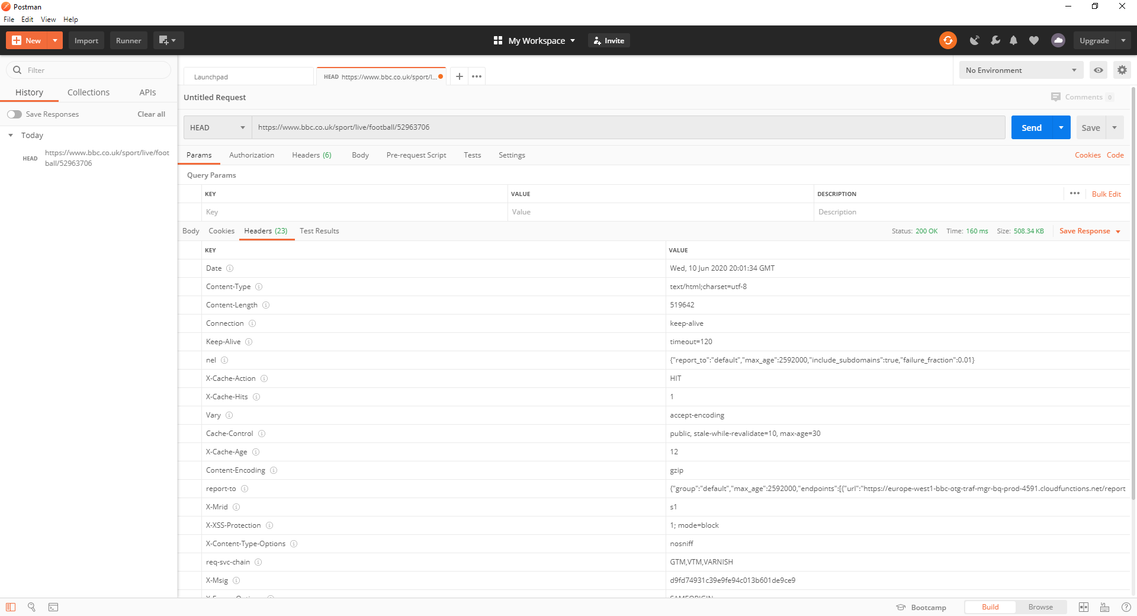
Task: Open the No Environment dropdown
Action: click(1022, 70)
